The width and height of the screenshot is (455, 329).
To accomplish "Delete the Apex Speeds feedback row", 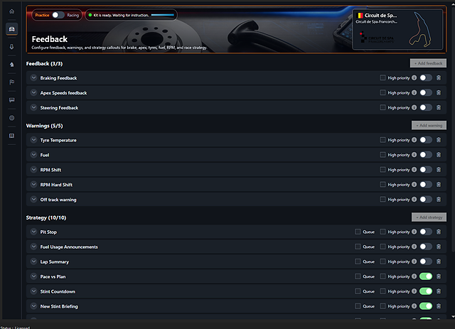I will (439, 92).
